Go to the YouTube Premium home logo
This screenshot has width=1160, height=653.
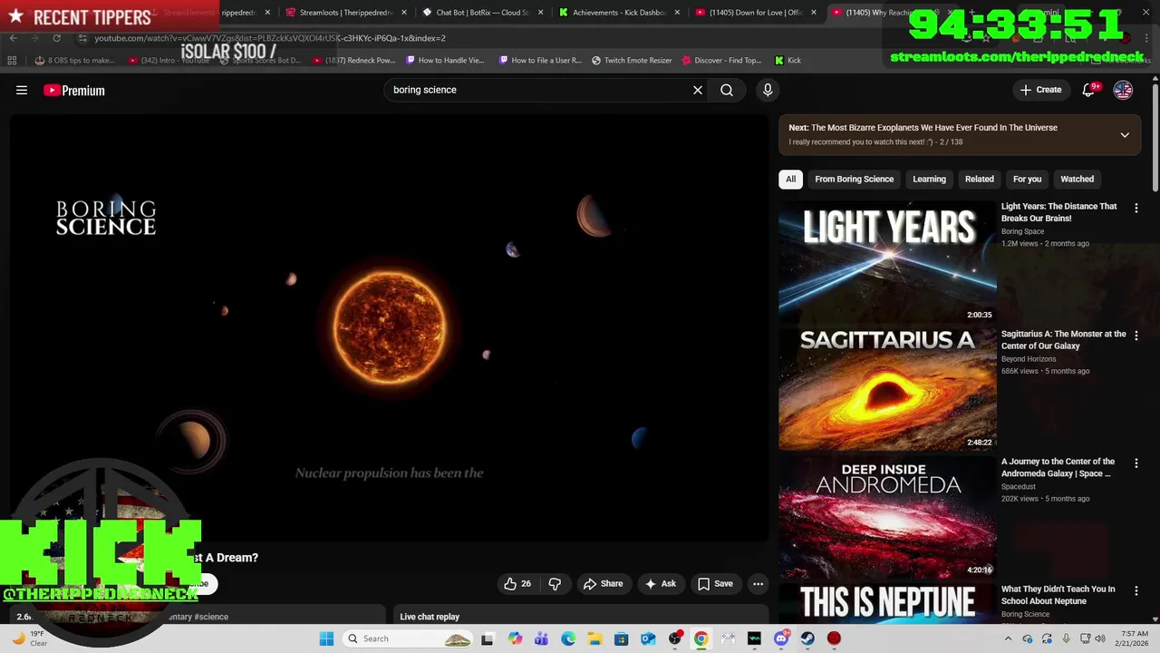point(74,90)
